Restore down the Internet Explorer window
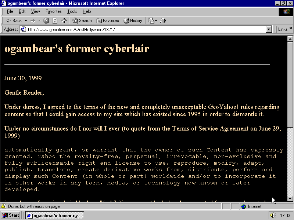This screenshot has width=294, height=220. 283,3
